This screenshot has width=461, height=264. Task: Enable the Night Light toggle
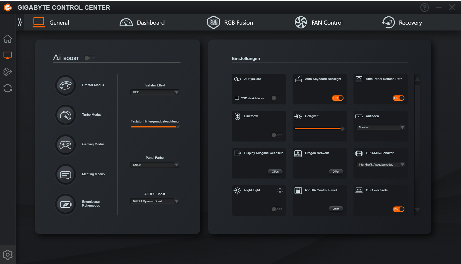pos(277,209)
